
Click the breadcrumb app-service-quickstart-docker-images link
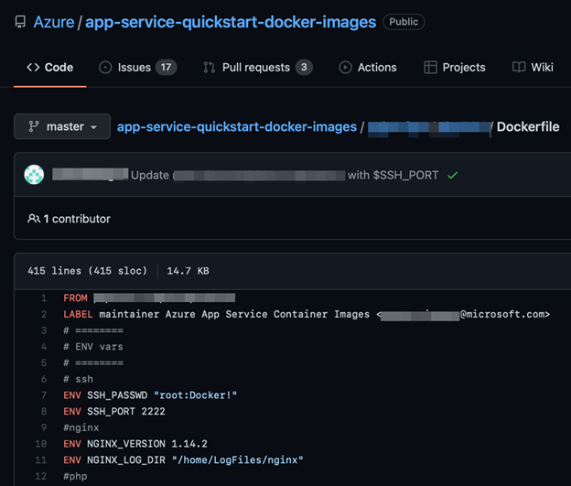click(237, 126)
